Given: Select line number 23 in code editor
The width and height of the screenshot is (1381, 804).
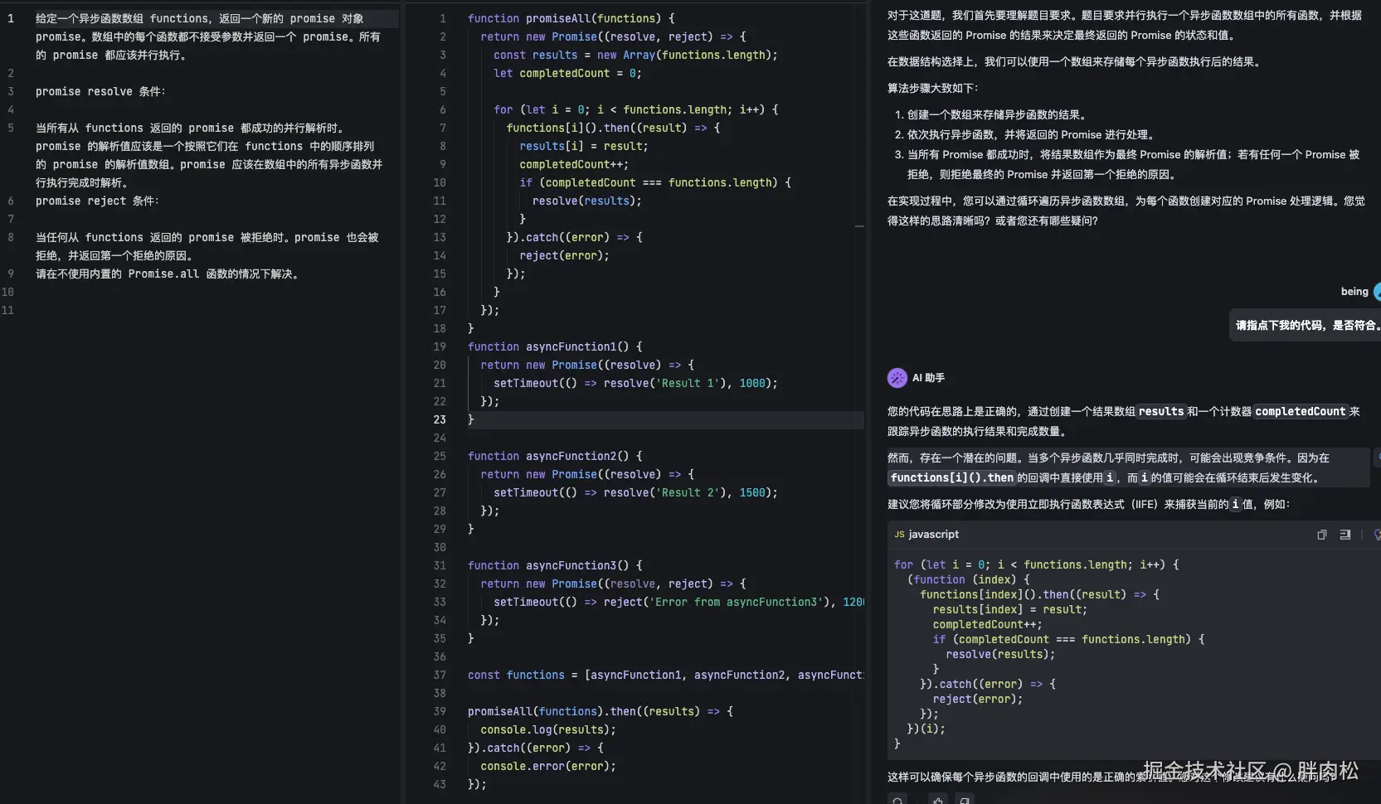Looking at the screenshot, I should click(440, 419).
